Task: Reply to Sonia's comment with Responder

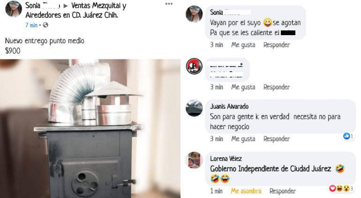Action: pyautogui.click(x=277, y=45)
